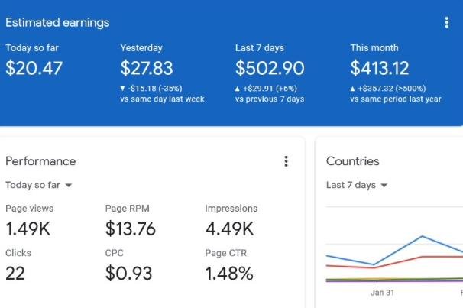
Task: Click today's earnings value $20.47
Action: 34,68
